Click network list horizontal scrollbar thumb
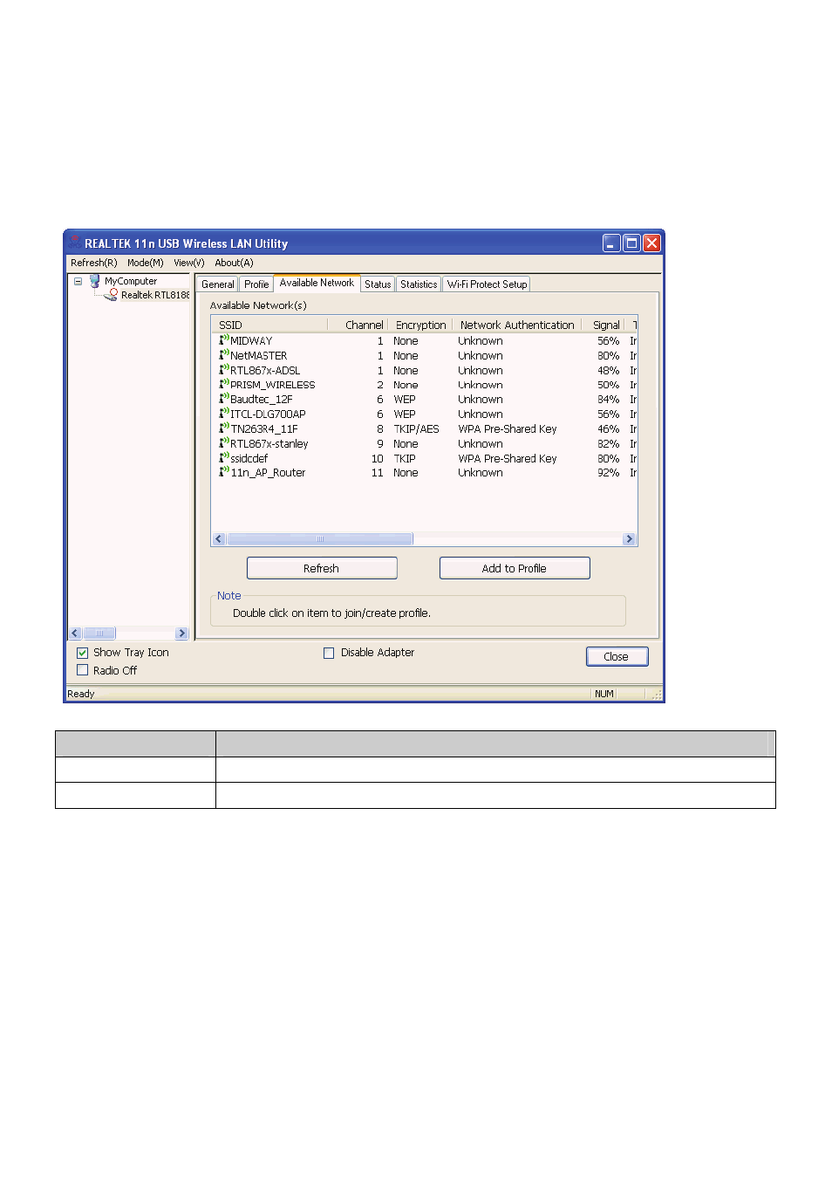Screen dimensions: 832x1178 point(319,539)
